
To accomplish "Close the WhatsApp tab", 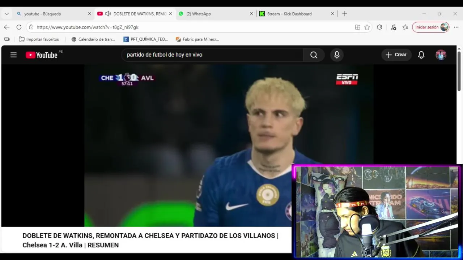I will coord(251,14).
